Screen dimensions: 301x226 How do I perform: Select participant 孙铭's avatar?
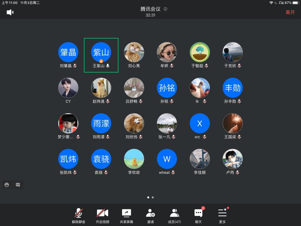pyautogui.click(x=167, y=88)
